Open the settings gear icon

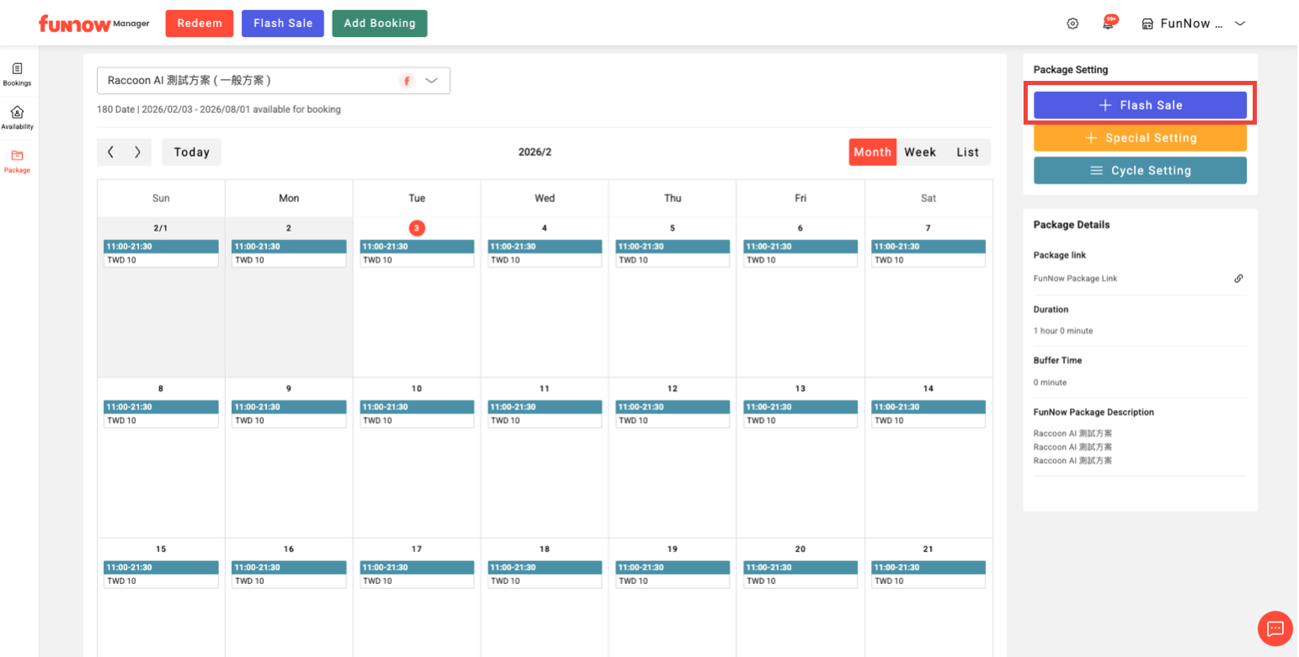coord(1072,24)
